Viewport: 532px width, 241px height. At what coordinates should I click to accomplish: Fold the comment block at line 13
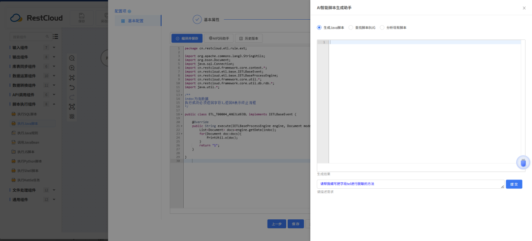tap(182, 95)
